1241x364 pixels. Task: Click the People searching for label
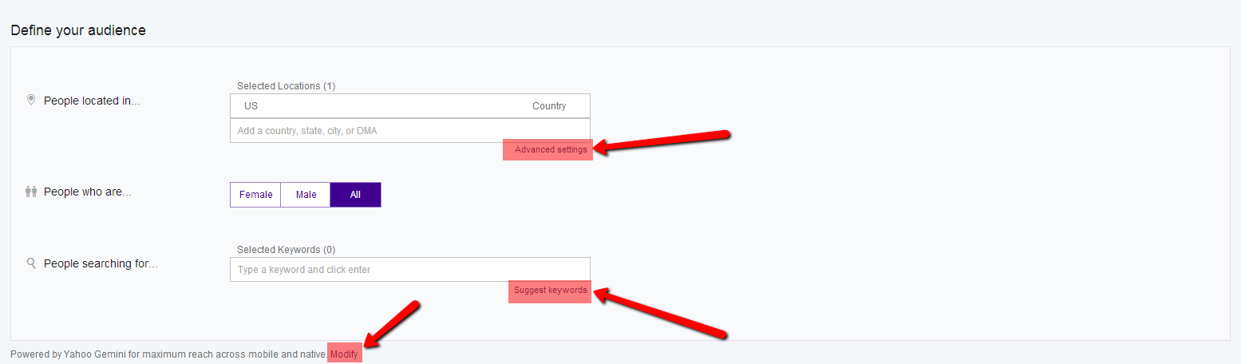101,263
